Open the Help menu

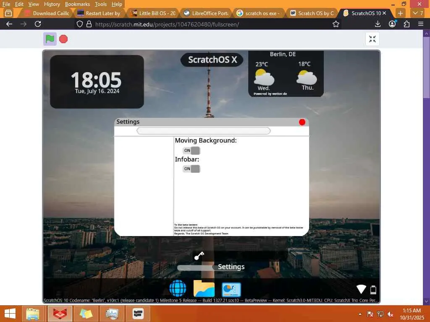point(117,4)
